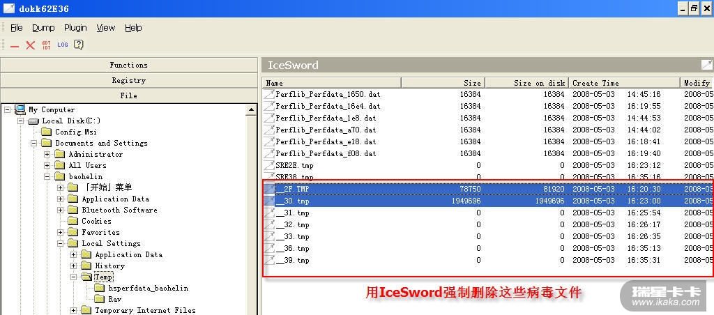Click the icon at IceSword header's right
The image size is (714, 315).
click(707, 65)
